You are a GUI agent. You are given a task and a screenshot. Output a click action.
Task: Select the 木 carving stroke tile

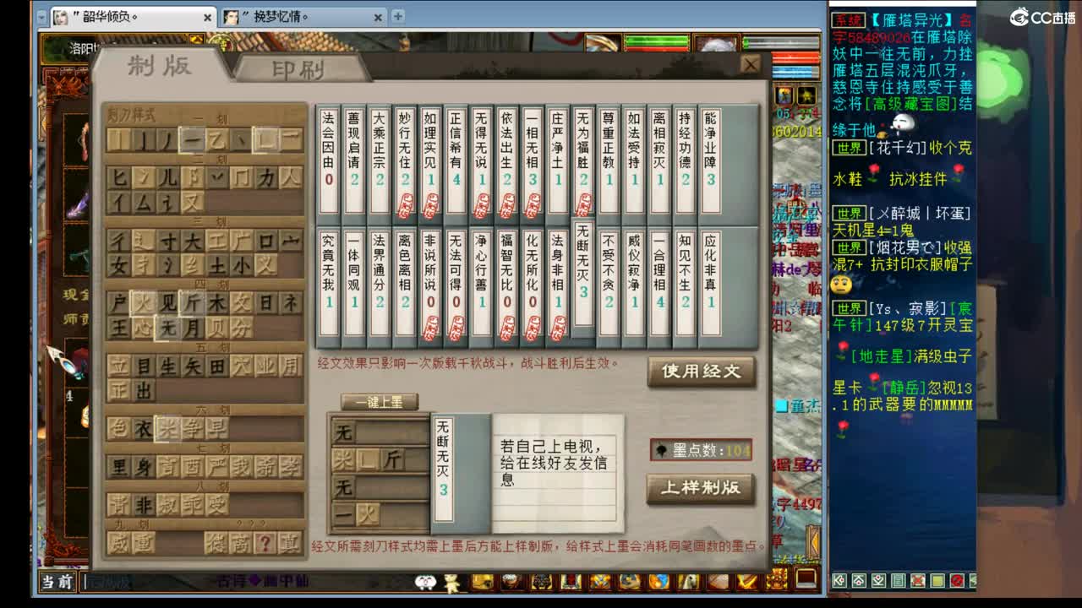[217, 303]
